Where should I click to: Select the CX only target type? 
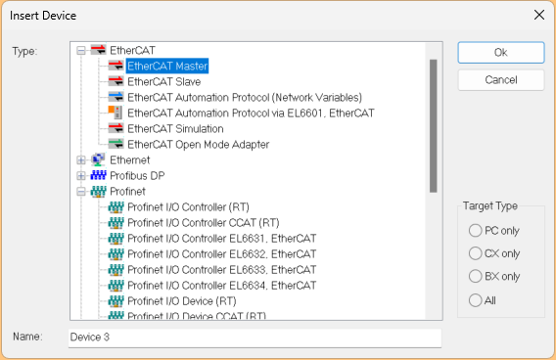coord(475,253)
